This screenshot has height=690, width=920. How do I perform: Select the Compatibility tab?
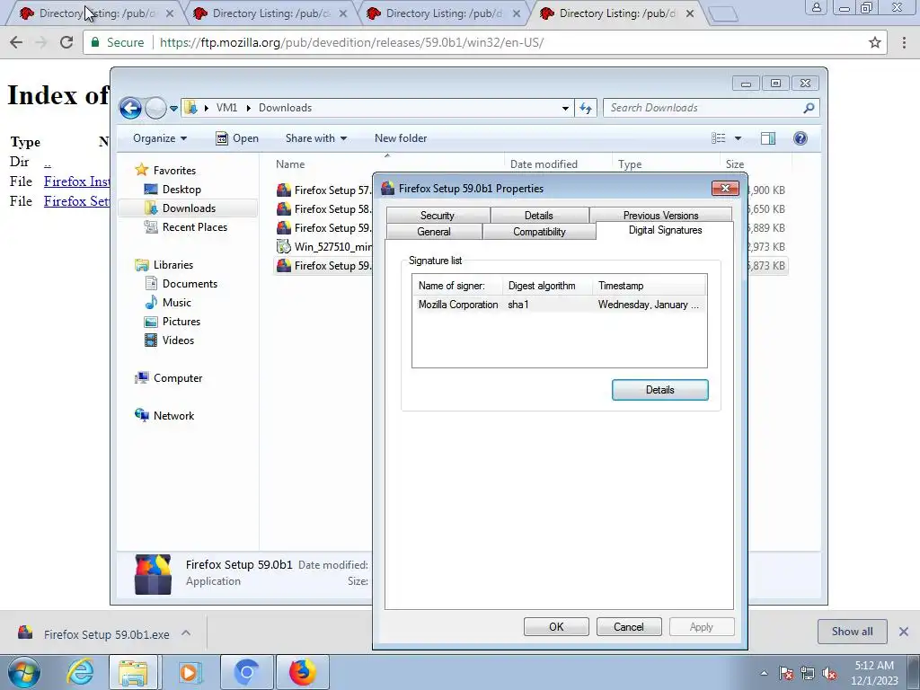pos(539,232)
